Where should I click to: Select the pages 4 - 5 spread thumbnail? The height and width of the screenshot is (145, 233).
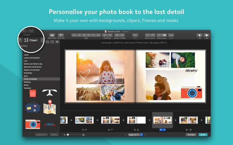pyautogui.click(x=84, y=120)
